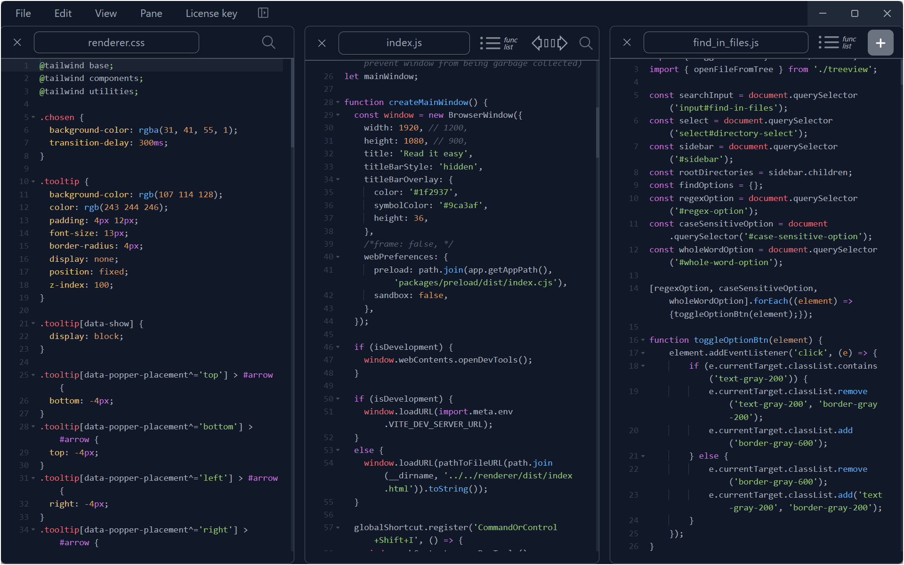Click the swap panes arrows icon

[x=549, y=43]
